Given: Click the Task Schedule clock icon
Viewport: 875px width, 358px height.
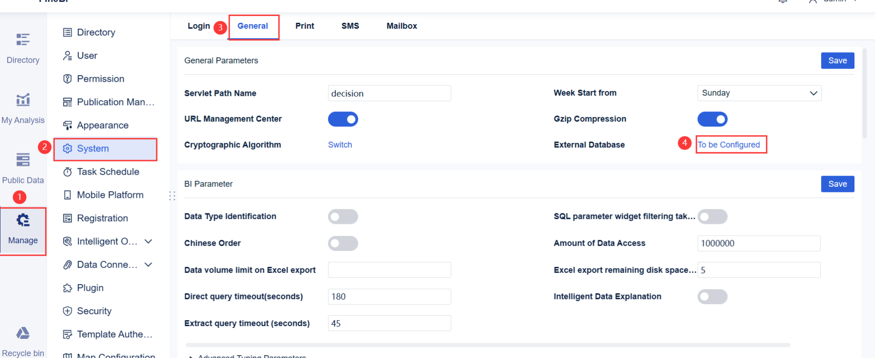Looking at the screenshot, I should (x=67, y=172).
